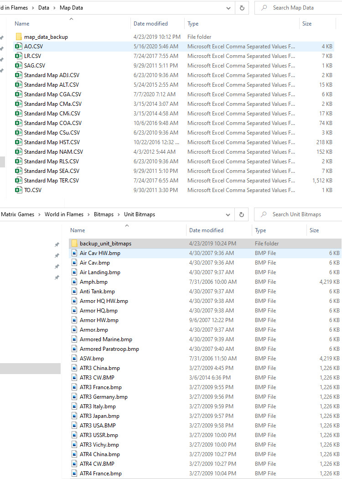The height and width of the screenshot is (479, 342).
Task: Select ATR3 CW.BMP file name
Action: coord(97,378)
